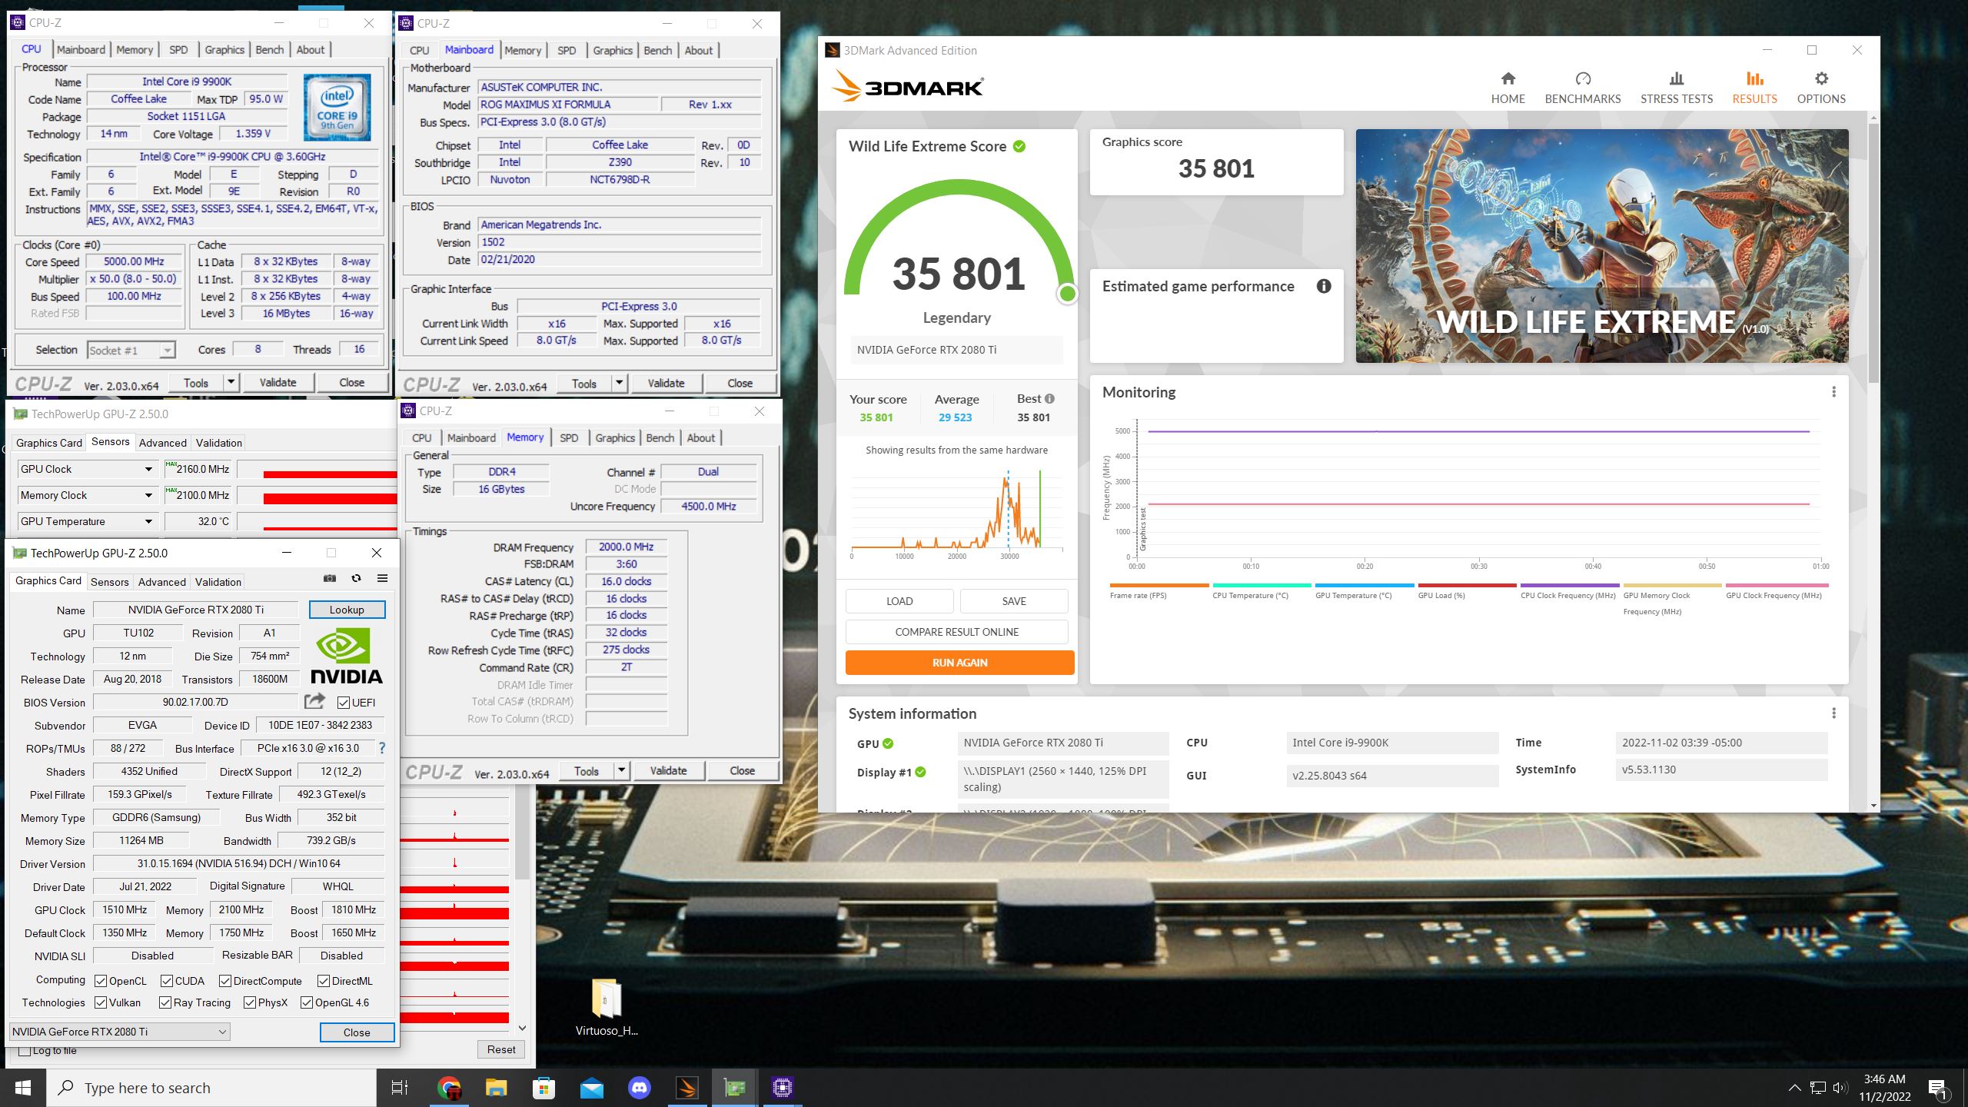Image resolution: width=1968 pixels, height=1107 pixels.
Task: Toggle the Vulkan checkbox
Action: pyautogui.click(x=101, y=1002)
